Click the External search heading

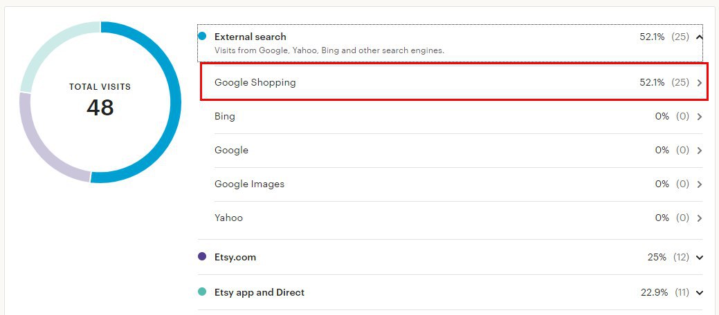coord(251,37)
